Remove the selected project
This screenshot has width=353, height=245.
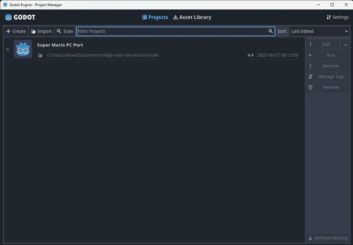(328, 87)
